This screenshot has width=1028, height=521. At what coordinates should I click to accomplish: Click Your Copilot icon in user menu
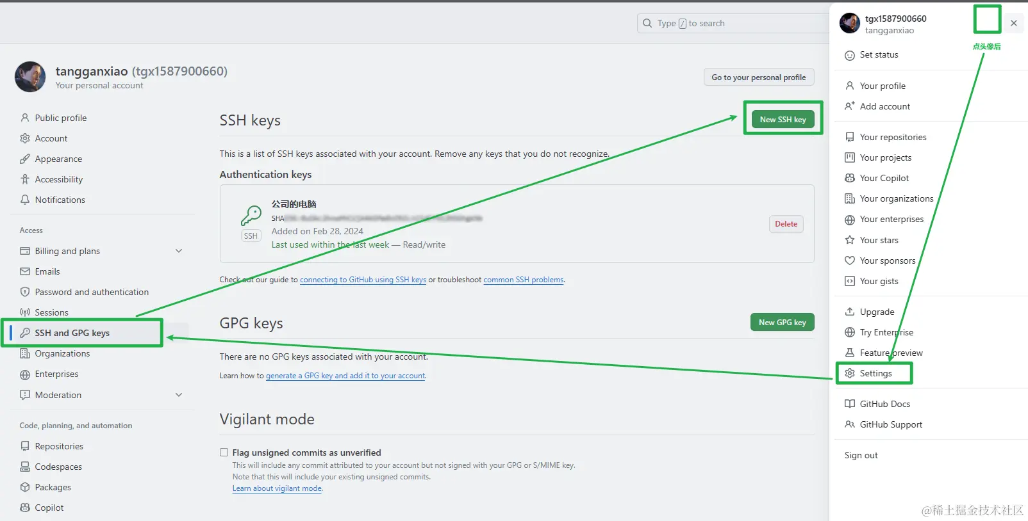coord(850,178)
